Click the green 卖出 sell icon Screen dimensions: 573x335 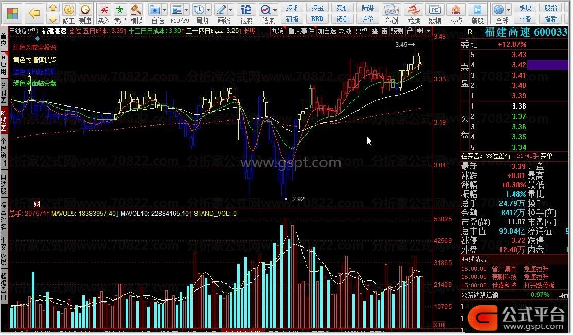pyautogui.click(x=120, y=9)
